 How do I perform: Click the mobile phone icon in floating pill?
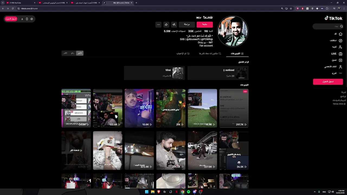[x=27, y=19]
